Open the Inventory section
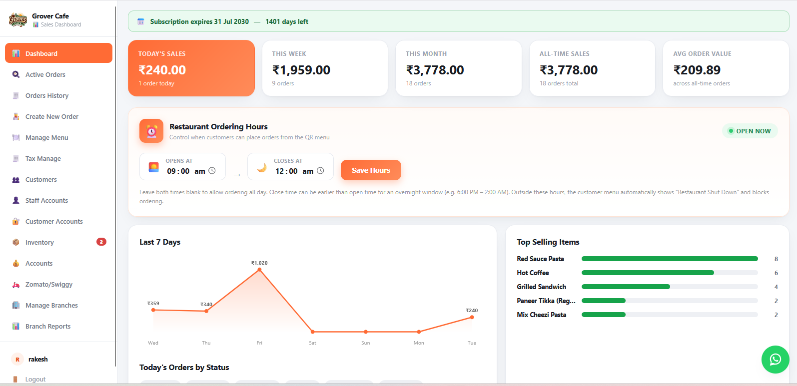Image resolution: width=797 pixels, height=386 pixels. click(x=58, y=242)
